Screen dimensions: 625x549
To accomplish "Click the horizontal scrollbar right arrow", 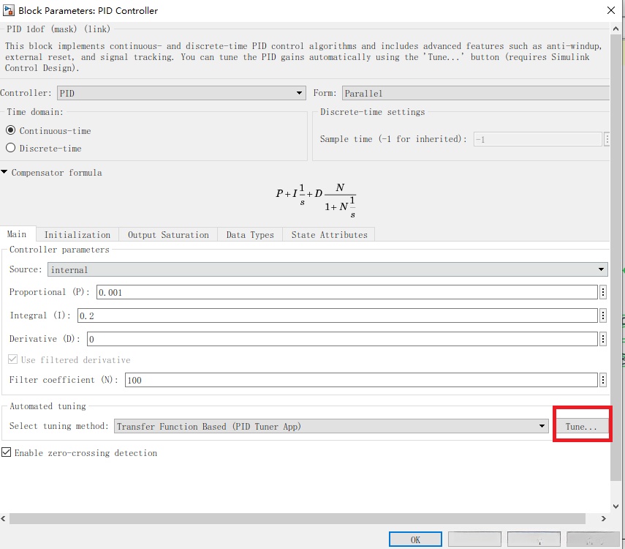I will [x=604, y=519].
